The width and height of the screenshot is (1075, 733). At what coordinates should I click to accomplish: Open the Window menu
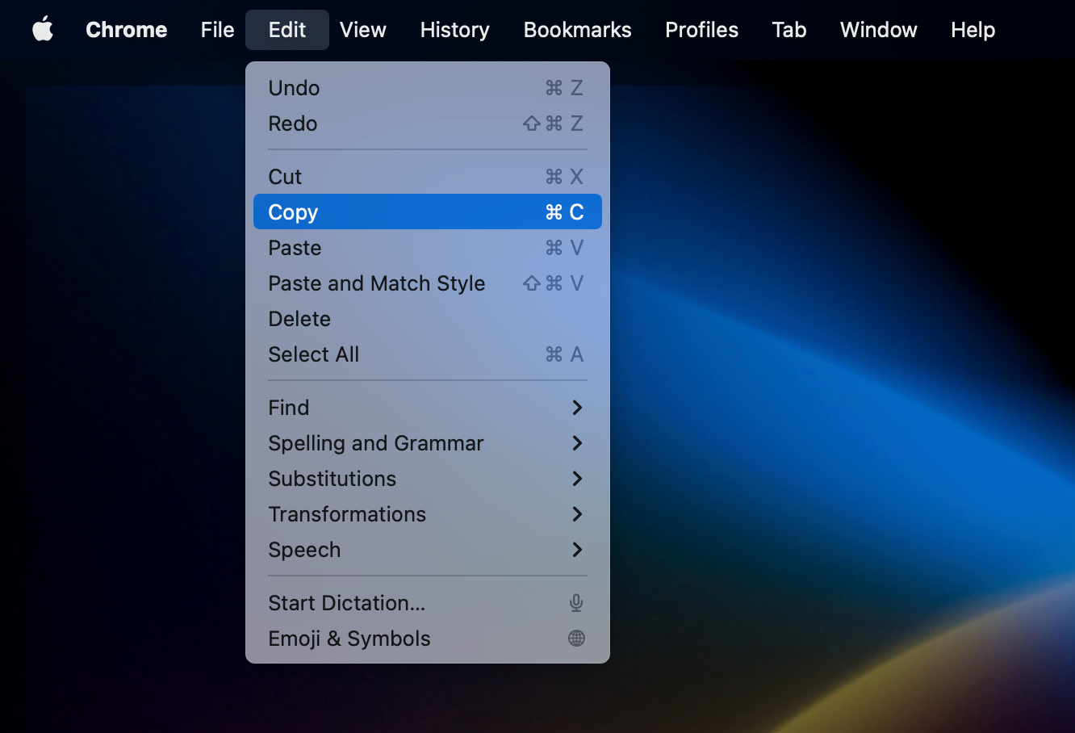pyautogui.click(x=879, y=30)
